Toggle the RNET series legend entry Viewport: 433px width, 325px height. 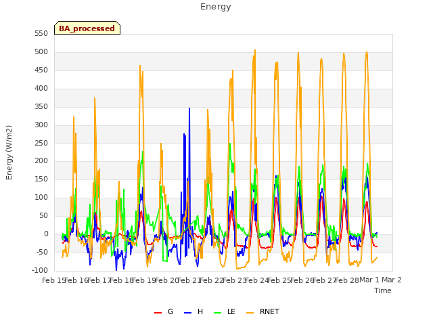click(263, 311)
